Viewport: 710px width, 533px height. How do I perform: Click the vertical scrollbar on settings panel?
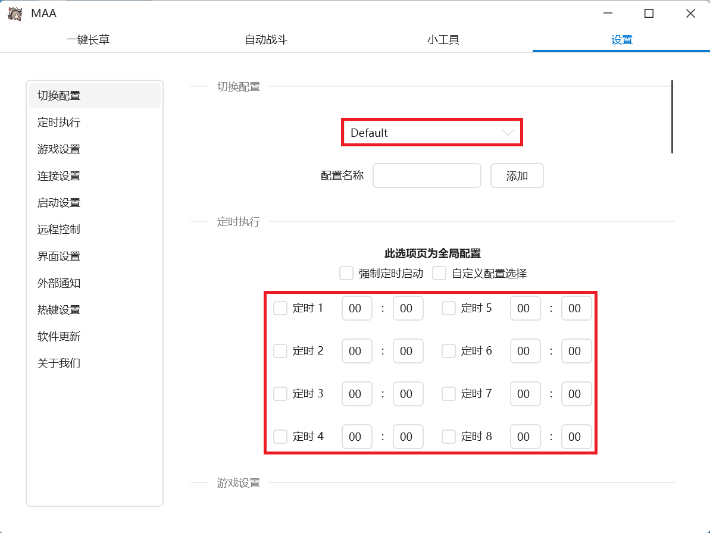tap(672, 117)
